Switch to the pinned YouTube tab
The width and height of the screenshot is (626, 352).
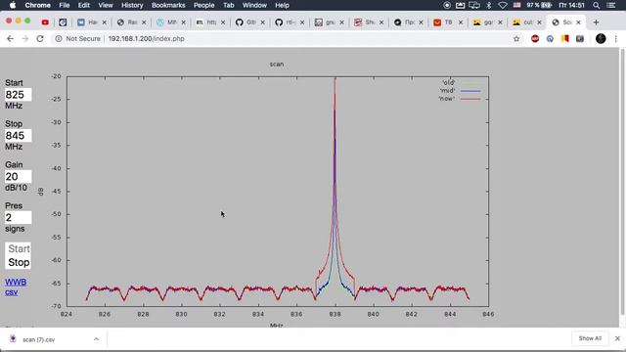click(x=45, y=22)
